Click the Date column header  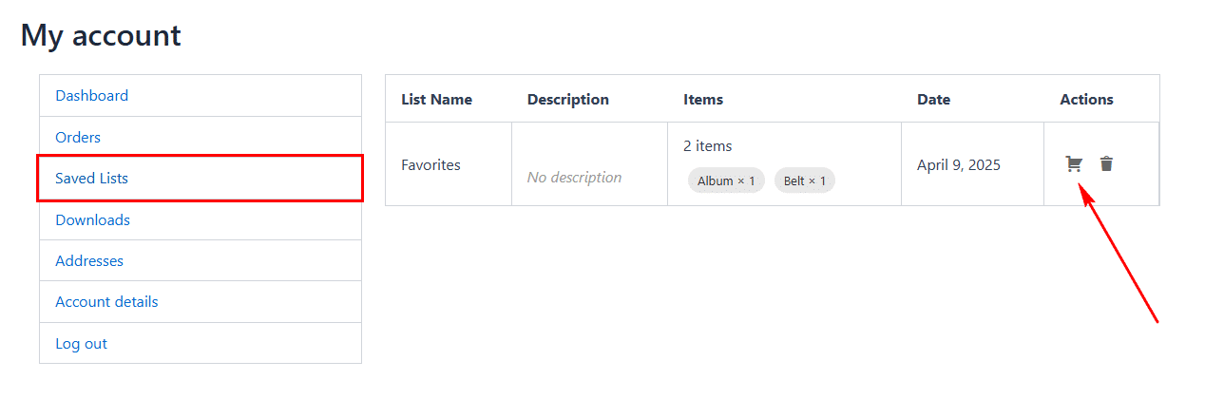click(933, 100)
